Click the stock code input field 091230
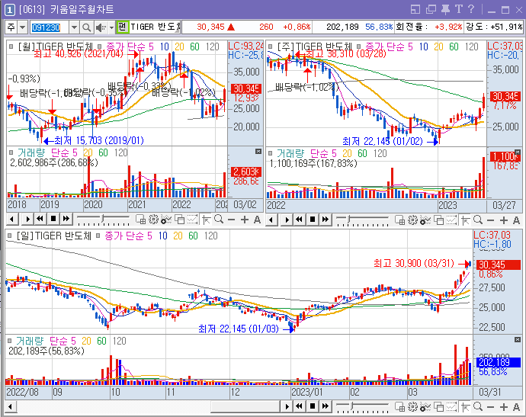Screen dimensions: 526x417 [x=50, y=27]
